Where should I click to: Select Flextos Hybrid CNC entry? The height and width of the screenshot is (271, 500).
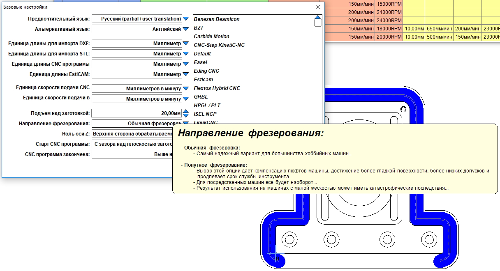pyautogui.click(x=217, y=88)
